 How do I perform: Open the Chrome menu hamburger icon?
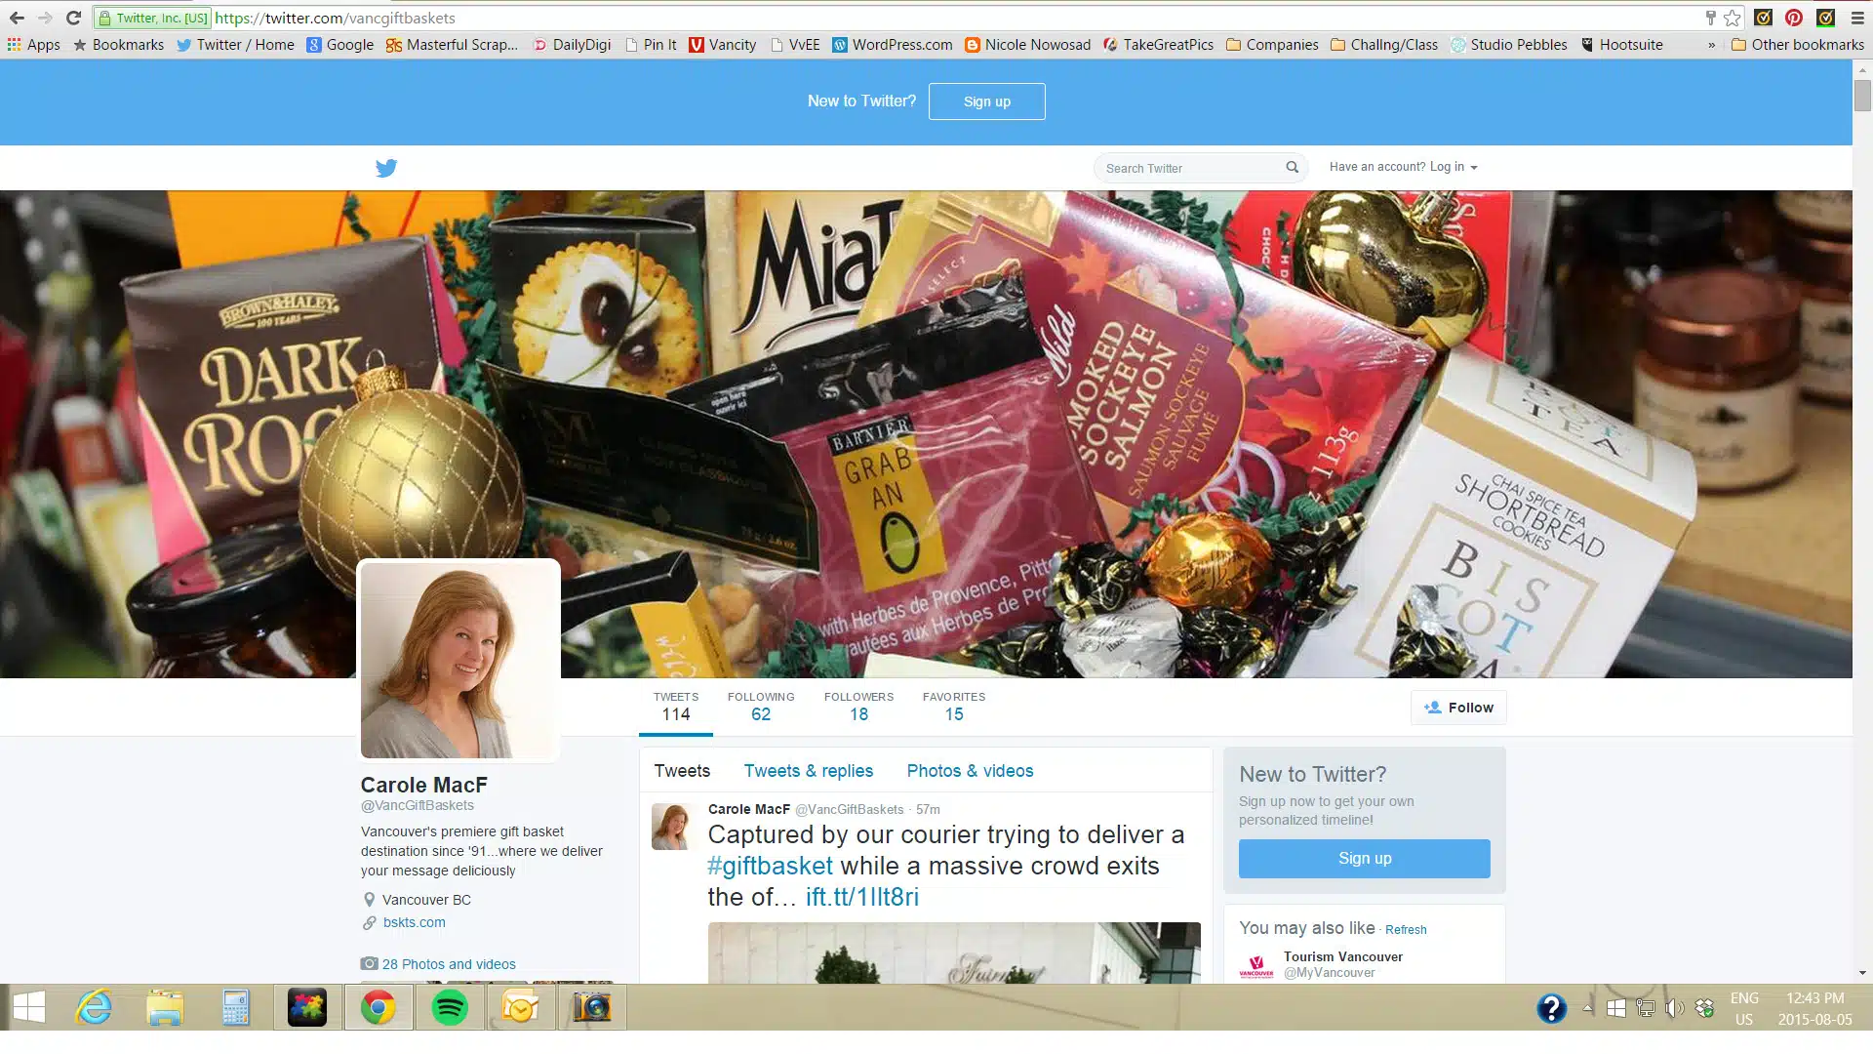(1856, 18)
